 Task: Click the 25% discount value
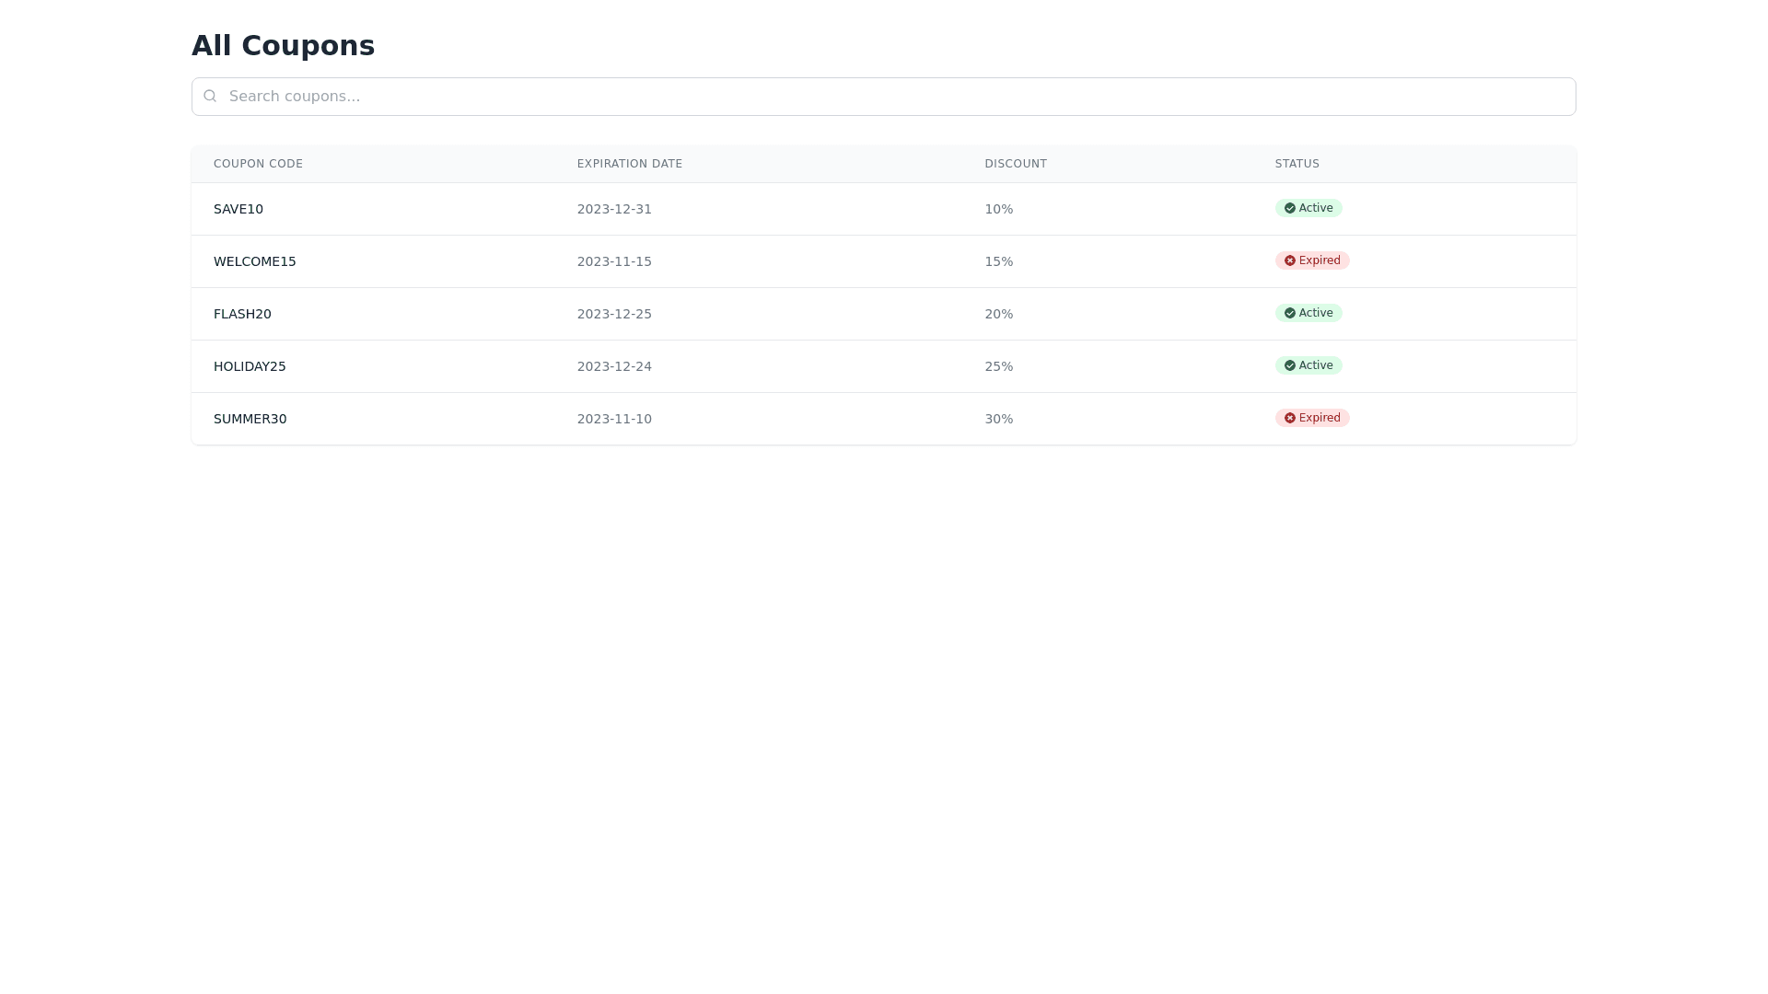point(998,366)
